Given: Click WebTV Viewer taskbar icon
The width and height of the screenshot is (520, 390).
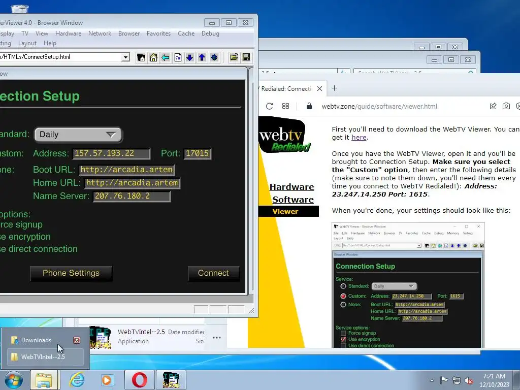Looking at the screenshot, I should tap(171, 380).
